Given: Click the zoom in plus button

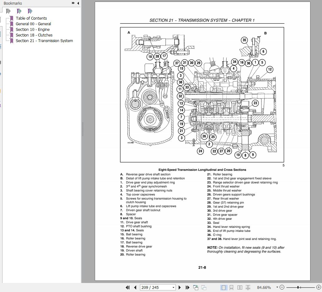Looking at the screenshot, I should [319, 287].
